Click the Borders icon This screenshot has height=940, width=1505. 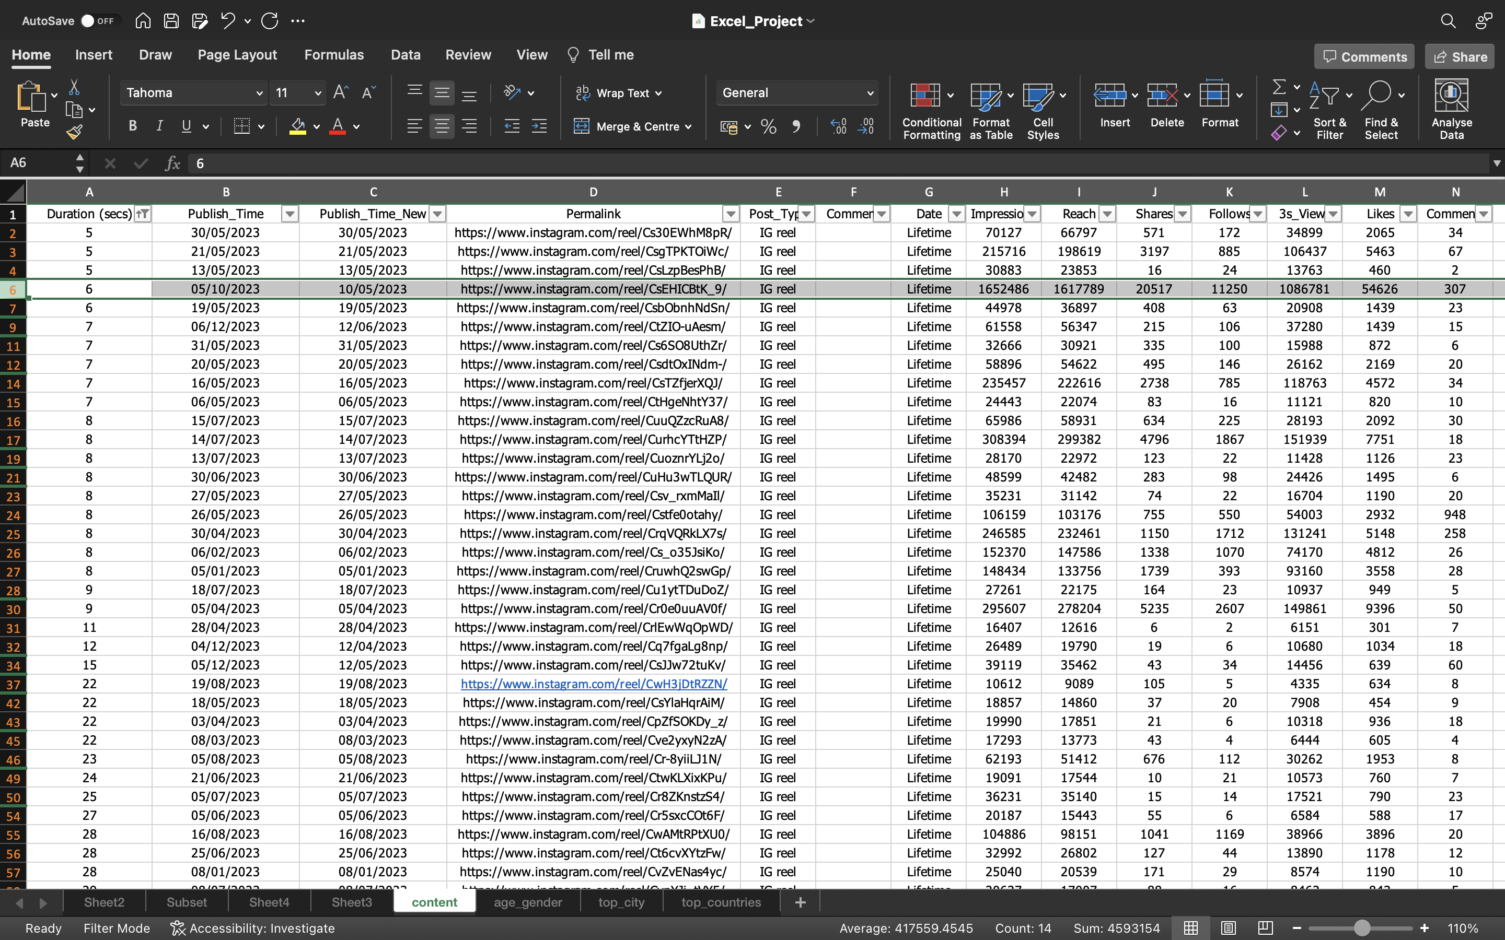242,126
